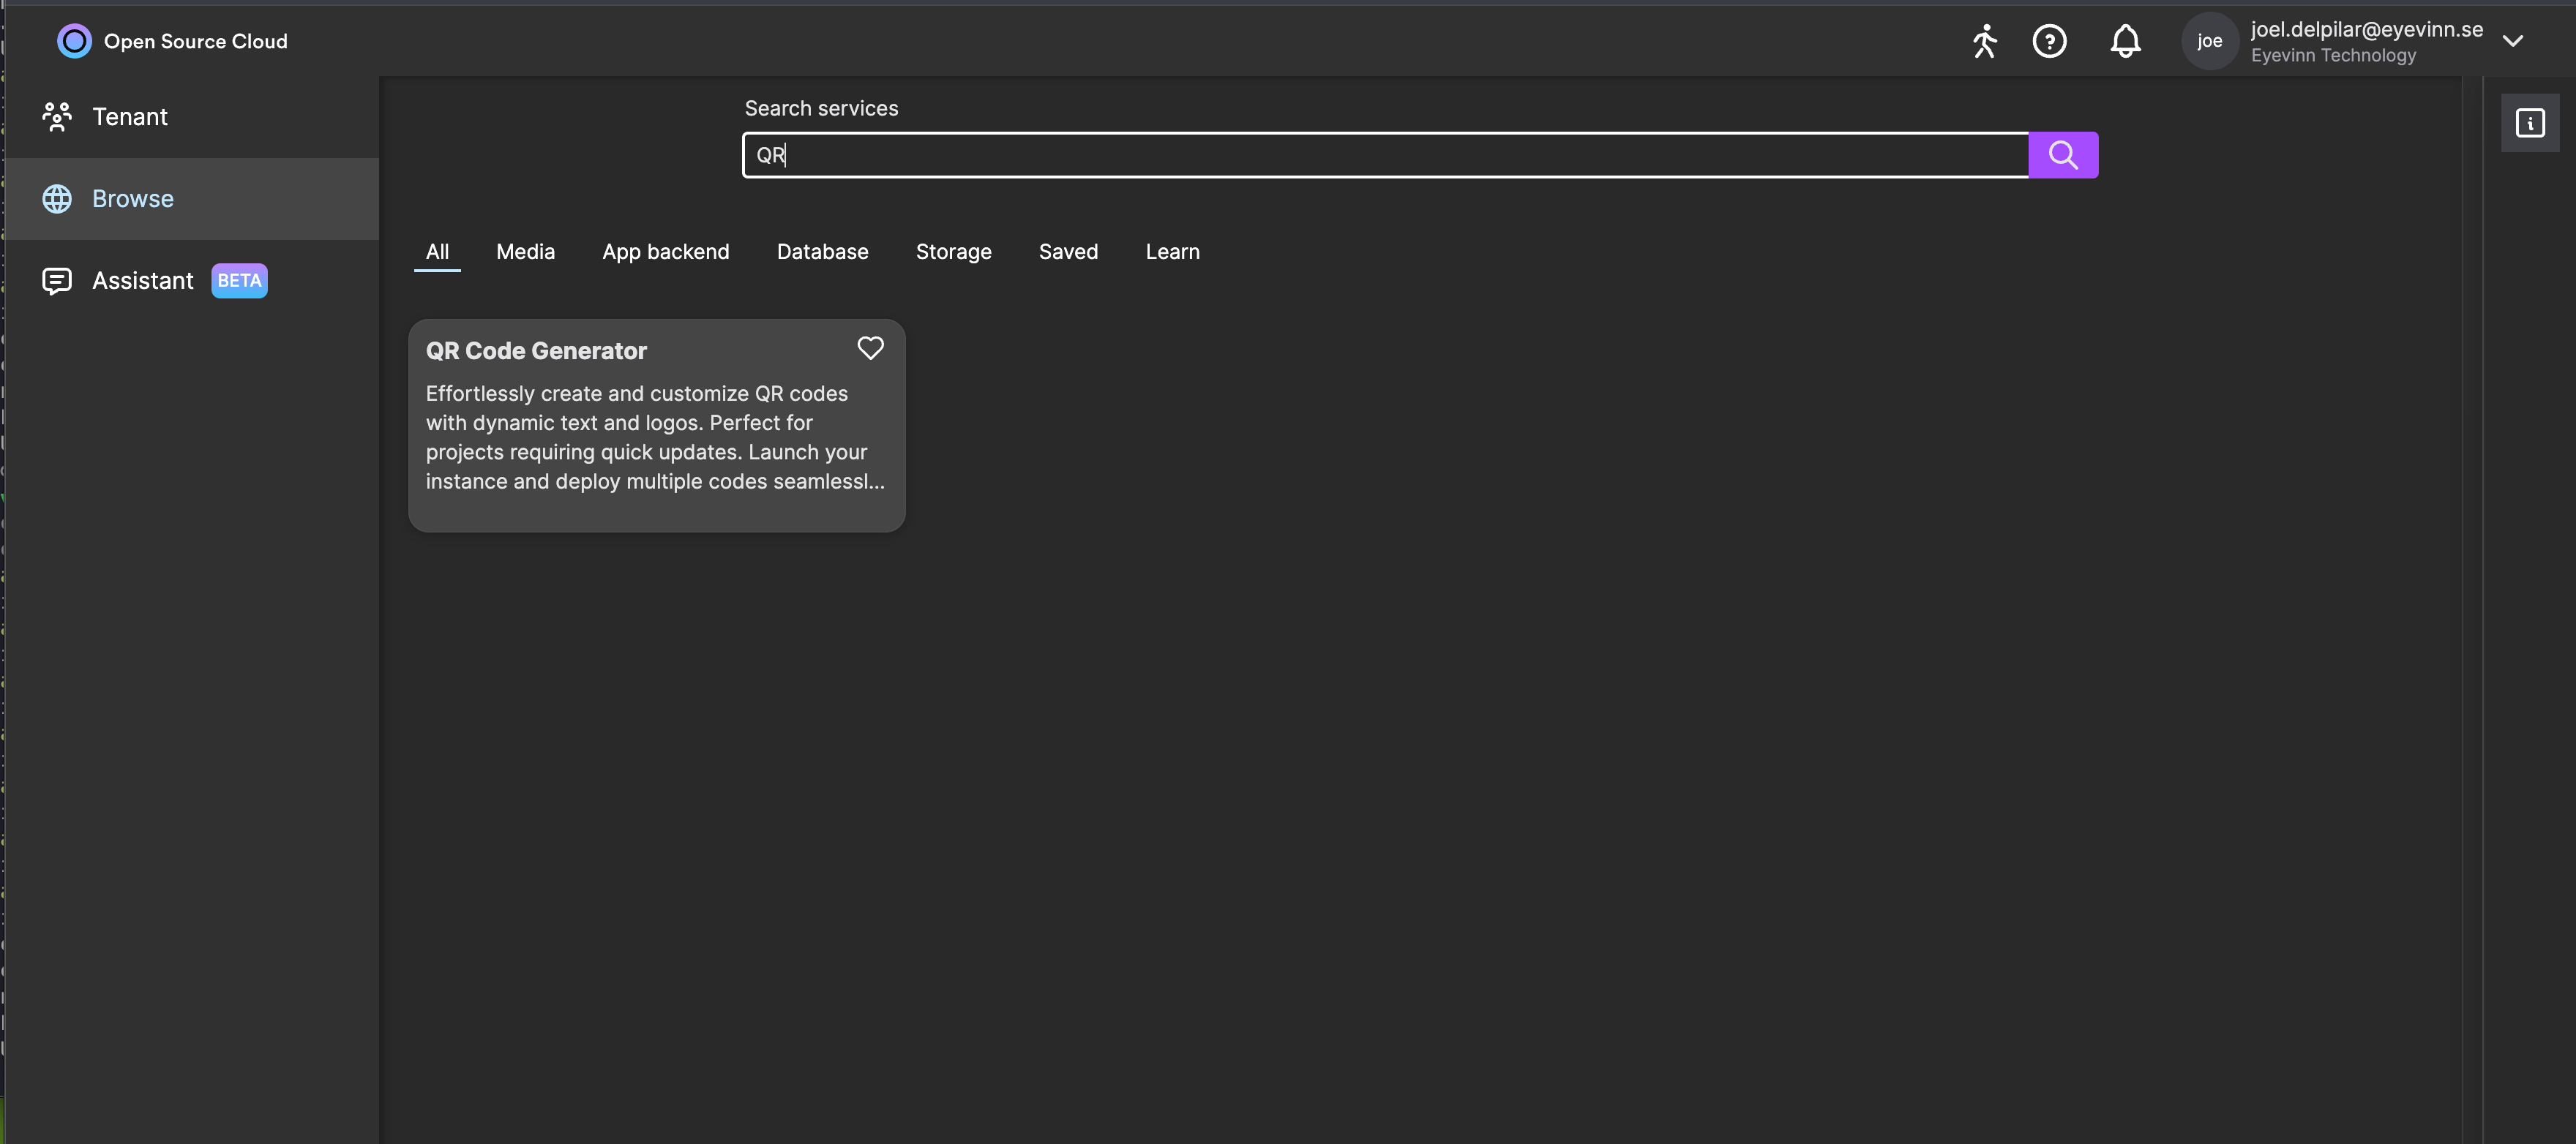This screenshot has height=1144, width=2576.
Task: Save QR Code Generator with heart icon
Action: tap(870, 347)
